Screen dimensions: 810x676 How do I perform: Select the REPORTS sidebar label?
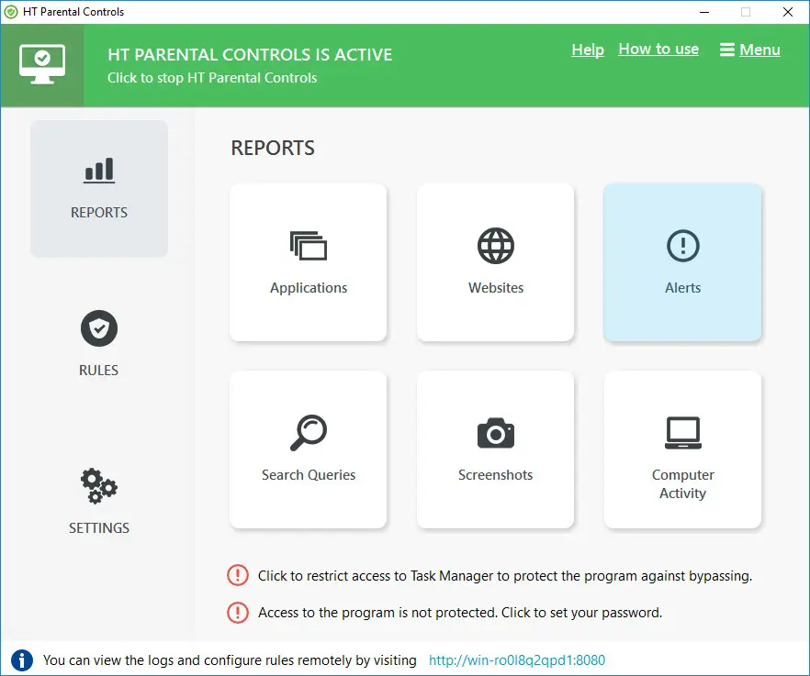point(99,213)
